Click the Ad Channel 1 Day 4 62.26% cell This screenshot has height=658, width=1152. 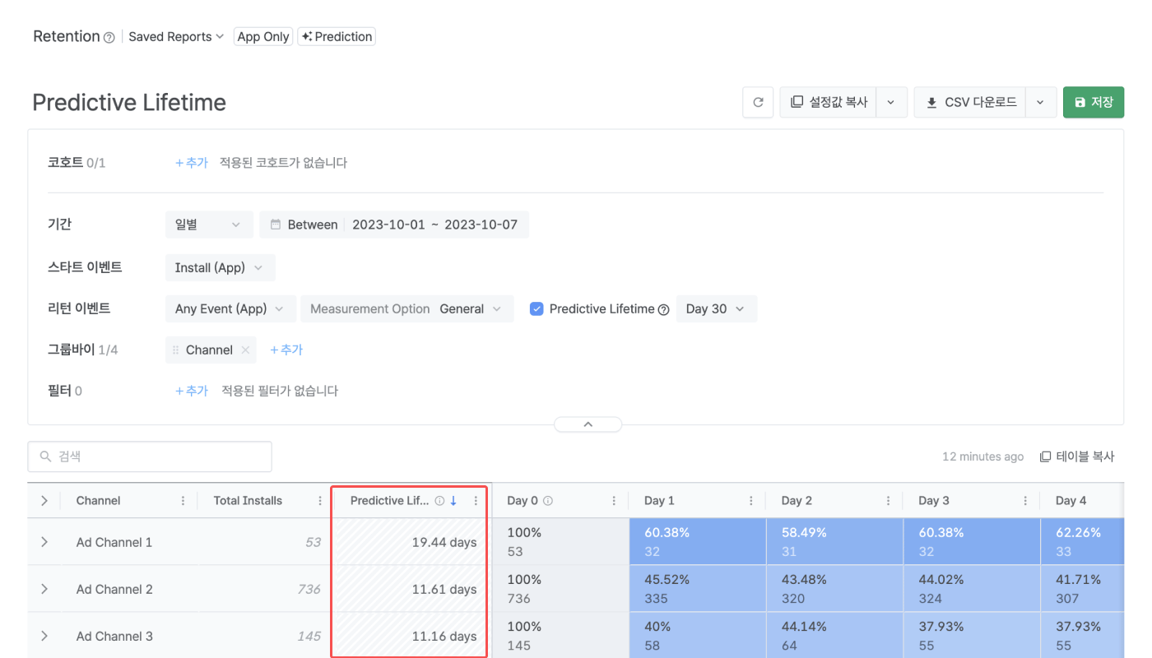1082,542
